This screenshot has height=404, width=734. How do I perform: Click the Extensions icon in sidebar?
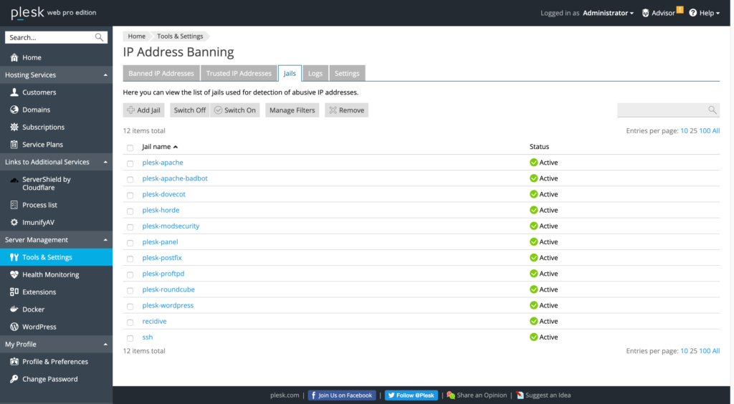[14, 292]
